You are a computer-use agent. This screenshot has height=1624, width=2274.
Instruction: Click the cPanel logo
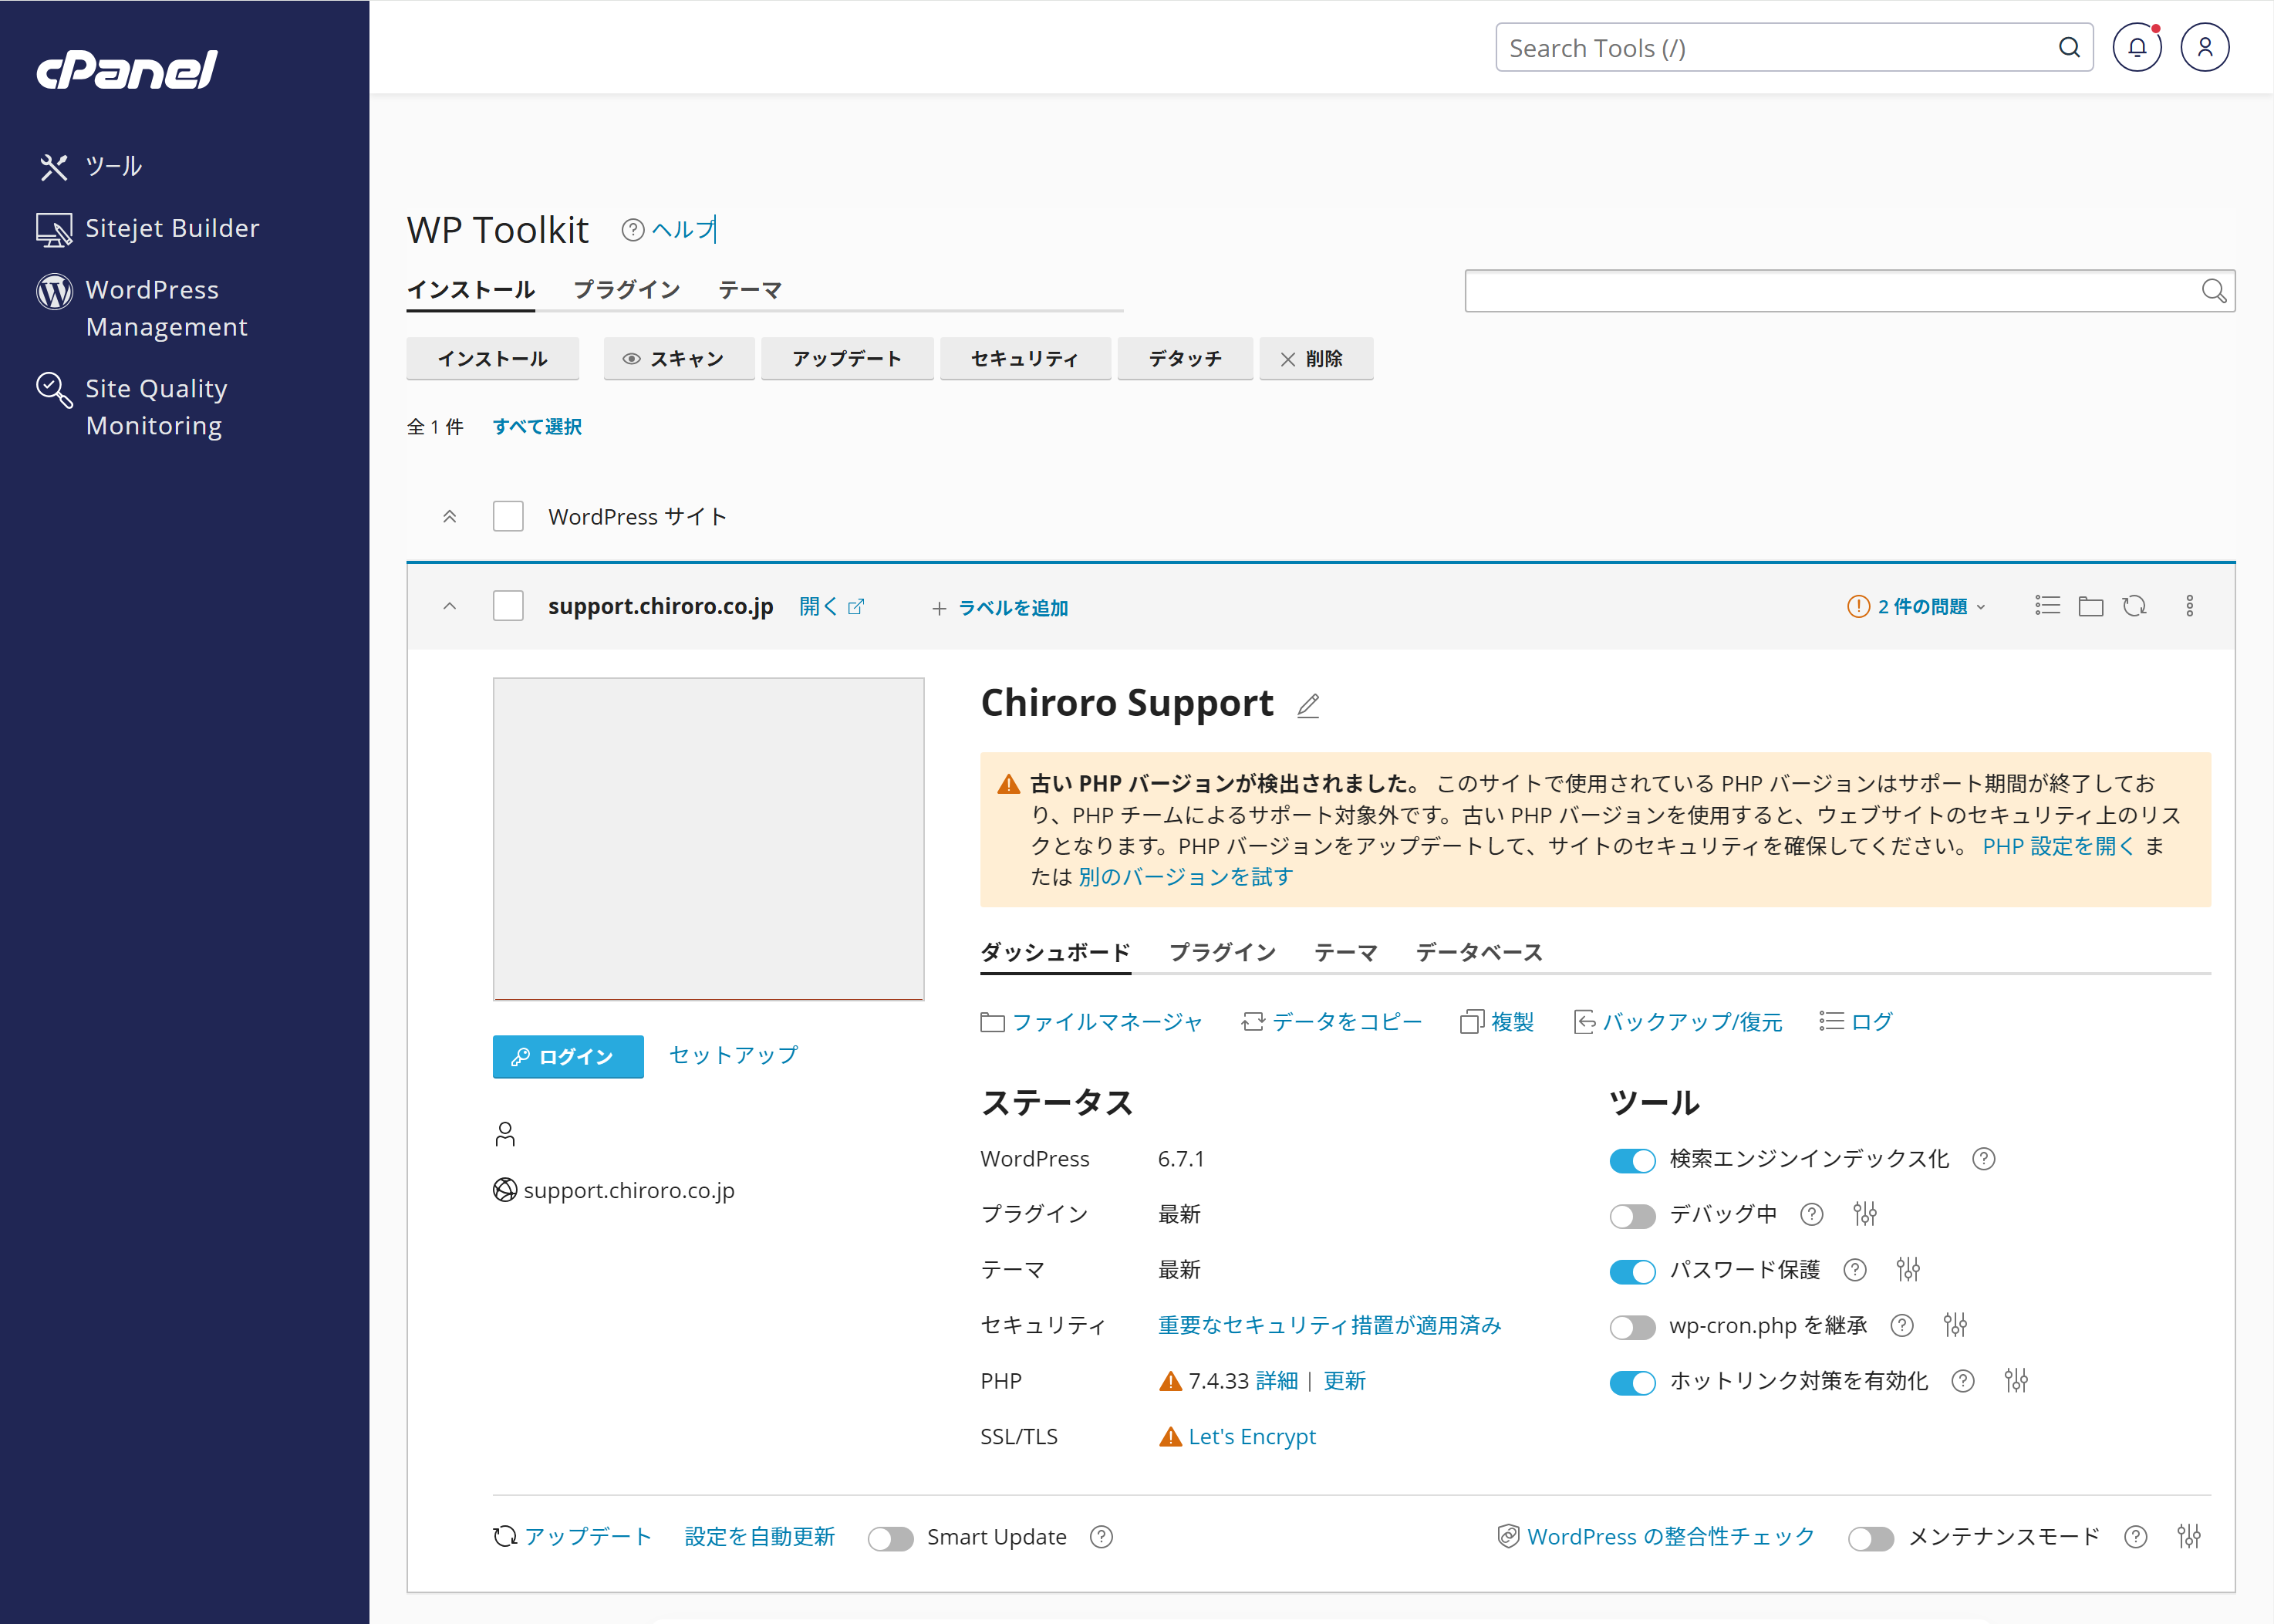127,69
